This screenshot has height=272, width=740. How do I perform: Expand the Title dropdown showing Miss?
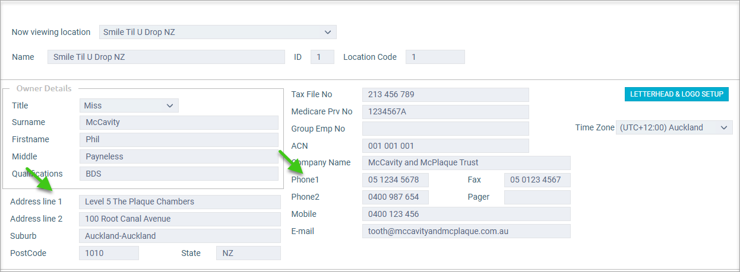tap(129, 105)
